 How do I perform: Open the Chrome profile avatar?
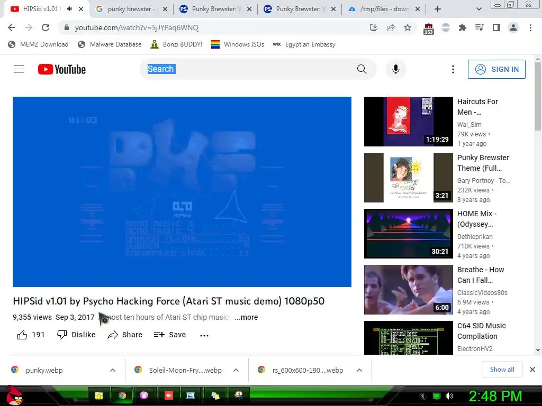click(513, 27)
